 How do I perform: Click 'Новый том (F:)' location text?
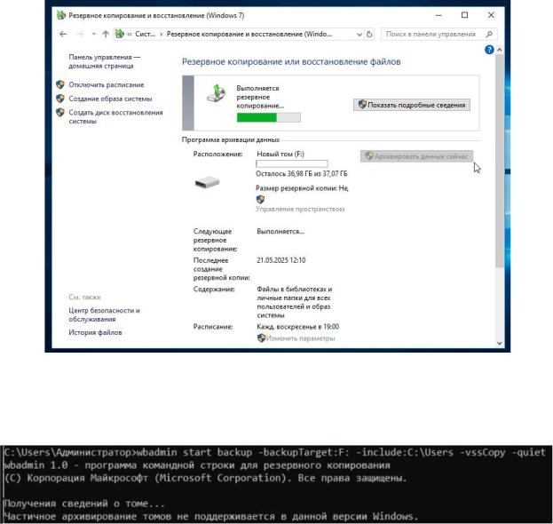coord(280,154)
